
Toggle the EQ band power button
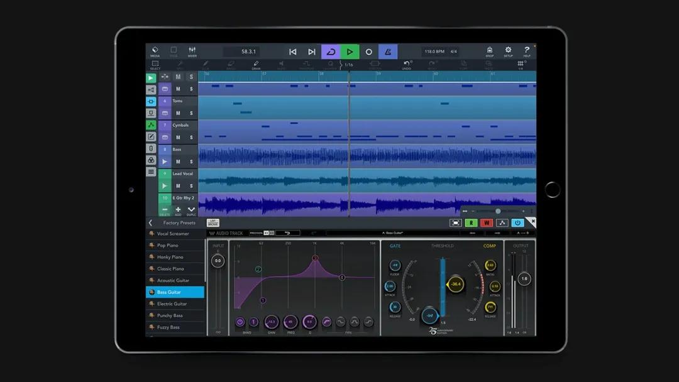240,322
